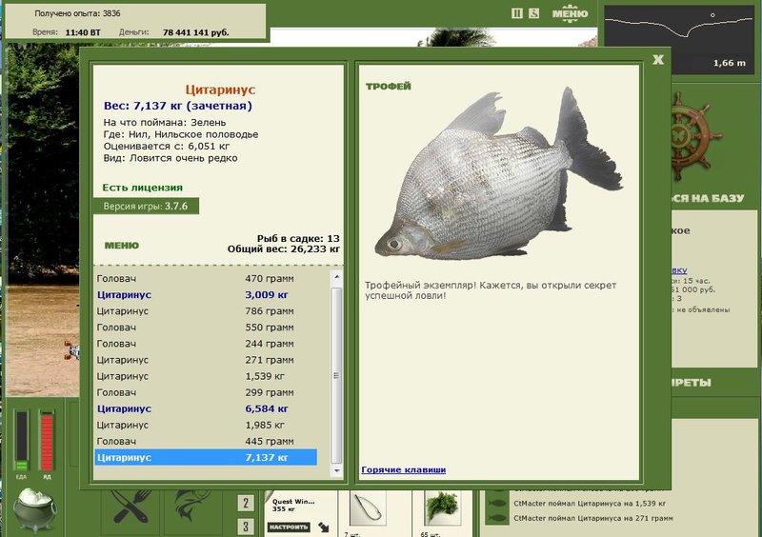
Task: Open the cooking cauldron icon
Action: pos(35,510)
